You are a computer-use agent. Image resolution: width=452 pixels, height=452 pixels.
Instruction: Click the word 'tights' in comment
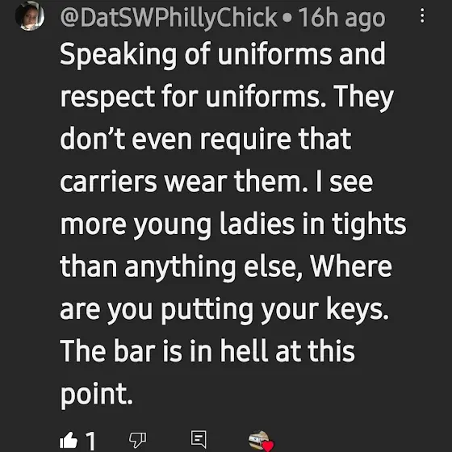click(x=369, y=224)
